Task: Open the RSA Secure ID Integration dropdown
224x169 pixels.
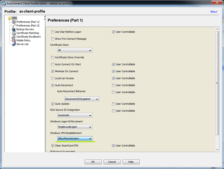Action: (x=75, y=115)
